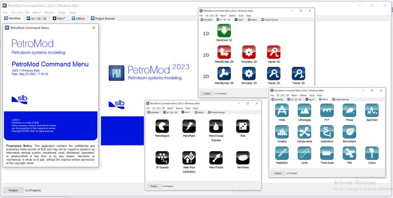Open the Colors editor icon

click(x=372, y=153)
